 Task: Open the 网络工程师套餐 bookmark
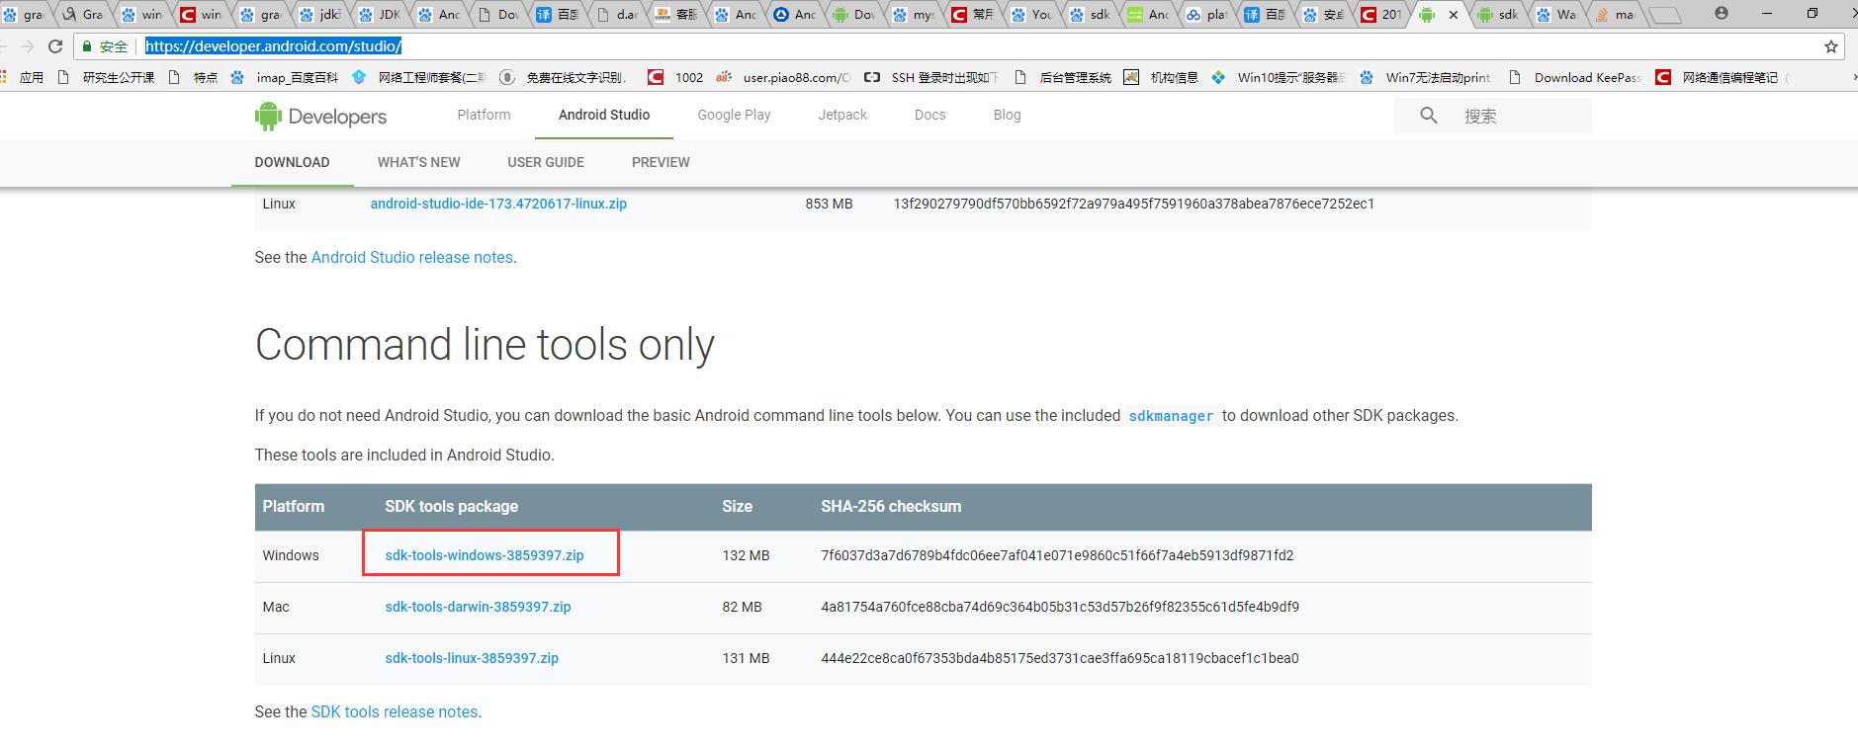tap(419, 77)
